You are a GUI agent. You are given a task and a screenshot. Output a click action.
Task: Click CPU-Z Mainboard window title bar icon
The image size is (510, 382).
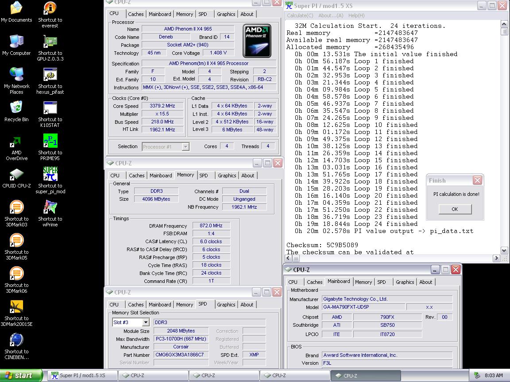click(288, 269)
